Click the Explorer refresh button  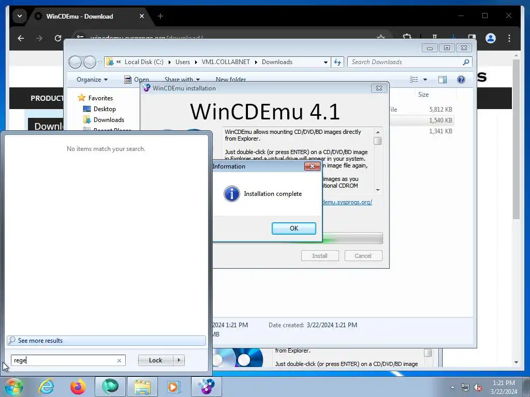337,62
